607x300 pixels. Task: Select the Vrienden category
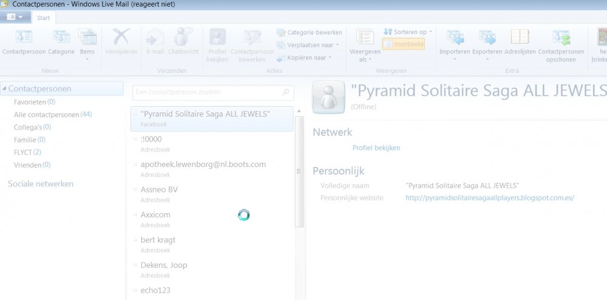coord(32,165)
